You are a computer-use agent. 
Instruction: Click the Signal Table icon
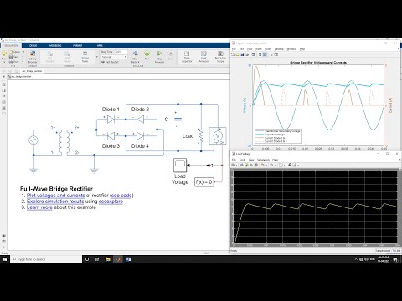tap(85, 57)
